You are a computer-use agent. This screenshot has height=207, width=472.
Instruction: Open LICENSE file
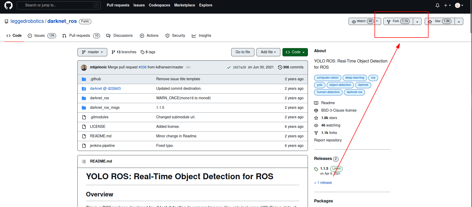point(98,127)
